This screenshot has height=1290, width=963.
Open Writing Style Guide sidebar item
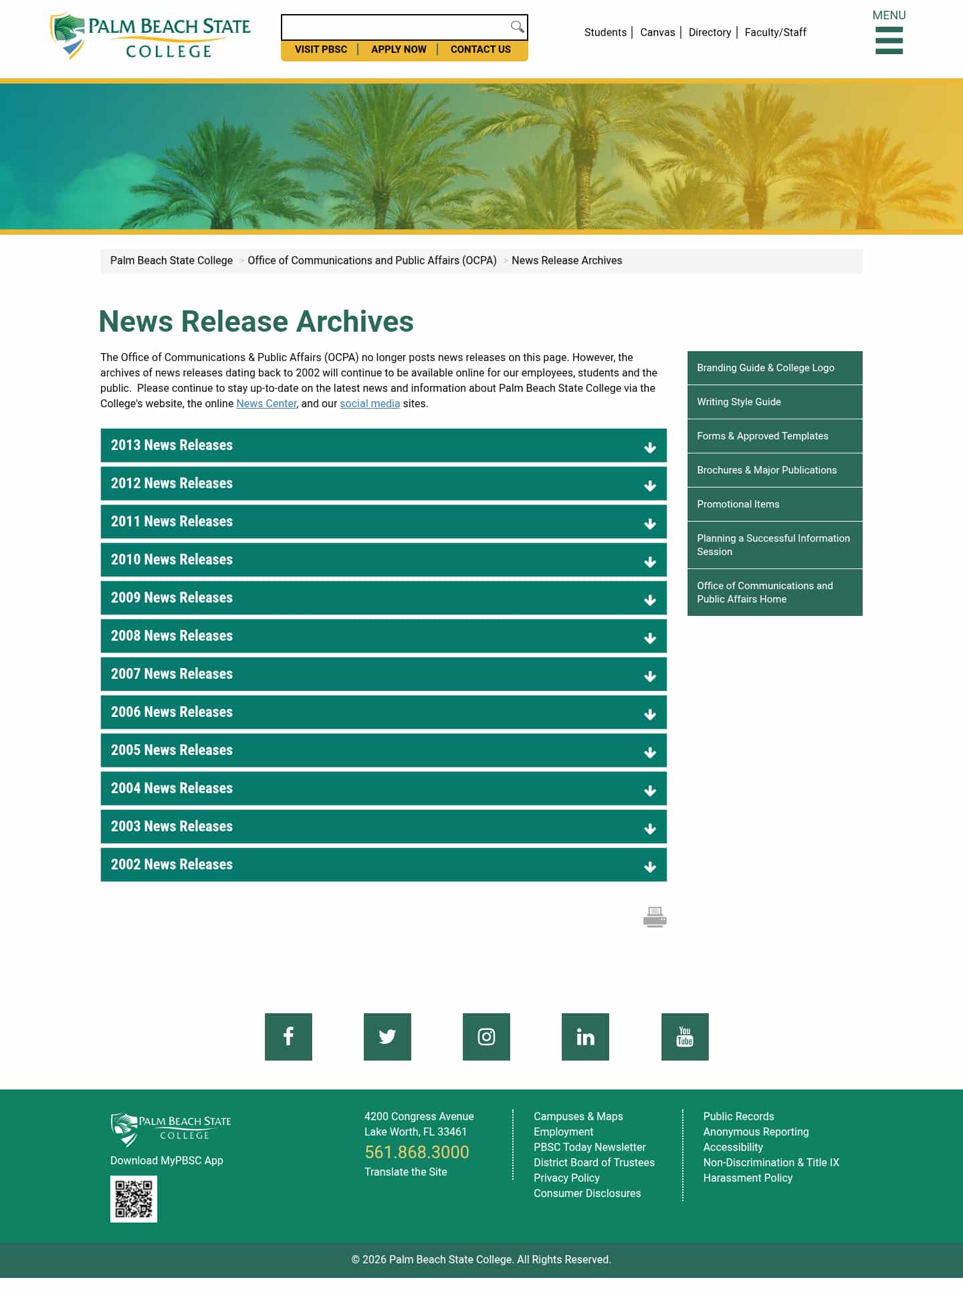tap(775, 402)
